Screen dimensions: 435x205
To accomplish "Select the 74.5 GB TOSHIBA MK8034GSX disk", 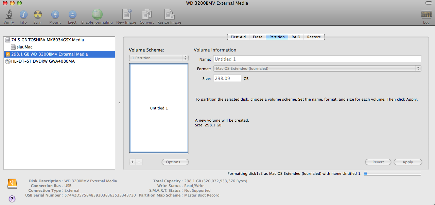I will pyautogui.click(x=59, y=40).
